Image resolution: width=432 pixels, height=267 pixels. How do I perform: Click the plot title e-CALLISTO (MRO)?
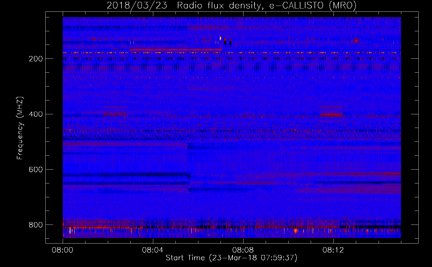[x=313, y=5]
